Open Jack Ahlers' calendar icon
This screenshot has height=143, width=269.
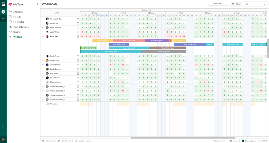coord(78,32)
